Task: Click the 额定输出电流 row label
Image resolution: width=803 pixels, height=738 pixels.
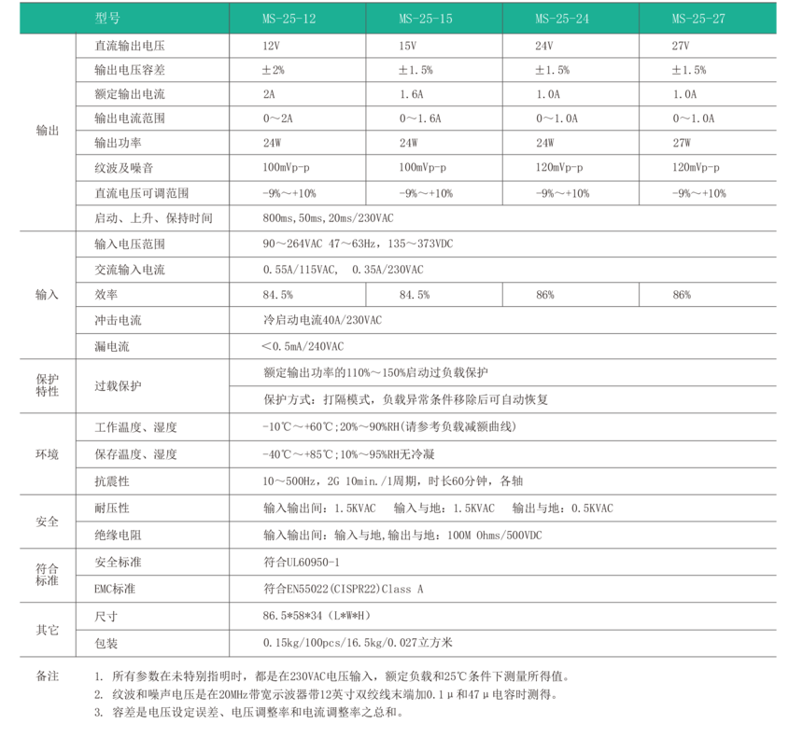Action: (130, 94)
